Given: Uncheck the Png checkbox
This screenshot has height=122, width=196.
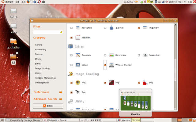Looking at the screenshot, I should pos(105,83).
